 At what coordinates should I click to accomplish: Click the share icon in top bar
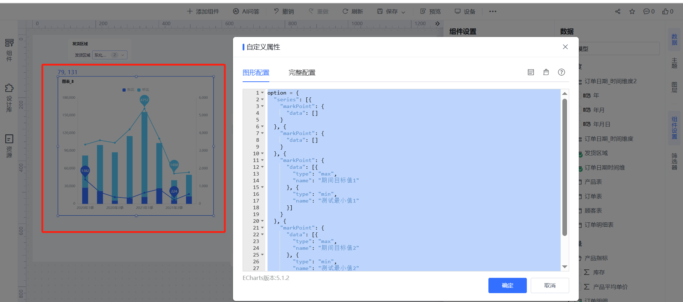[x=618, y=11]
